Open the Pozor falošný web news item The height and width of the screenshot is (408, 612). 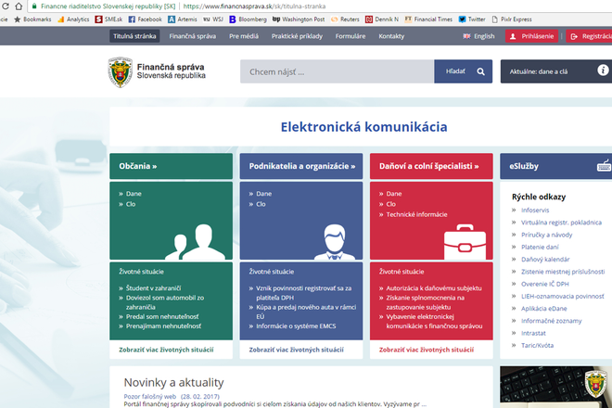tap(150, 396)
